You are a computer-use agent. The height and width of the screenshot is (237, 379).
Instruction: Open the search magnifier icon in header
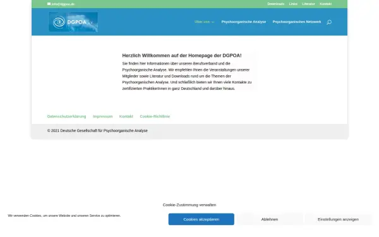pos(329,22)
